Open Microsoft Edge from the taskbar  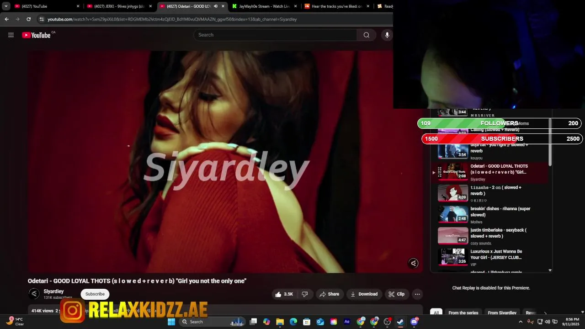(x=293, y=322)
